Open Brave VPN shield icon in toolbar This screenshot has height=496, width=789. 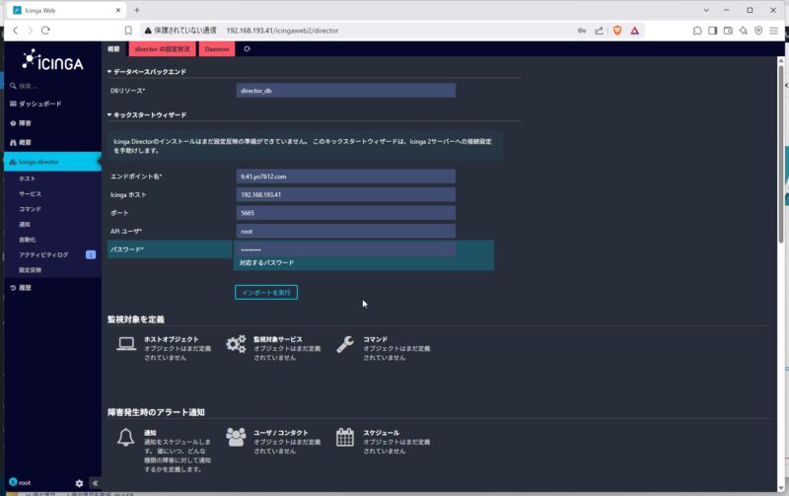pos(758,31)
